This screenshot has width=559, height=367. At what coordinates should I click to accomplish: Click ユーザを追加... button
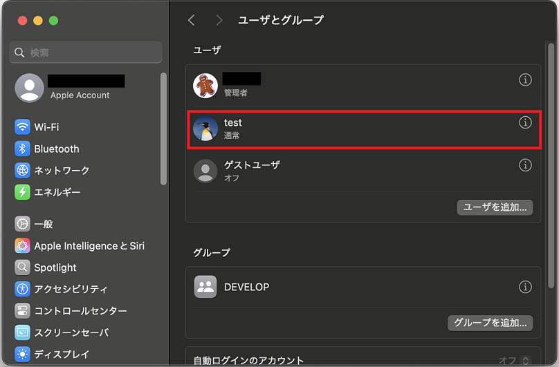tap(495, 207)
